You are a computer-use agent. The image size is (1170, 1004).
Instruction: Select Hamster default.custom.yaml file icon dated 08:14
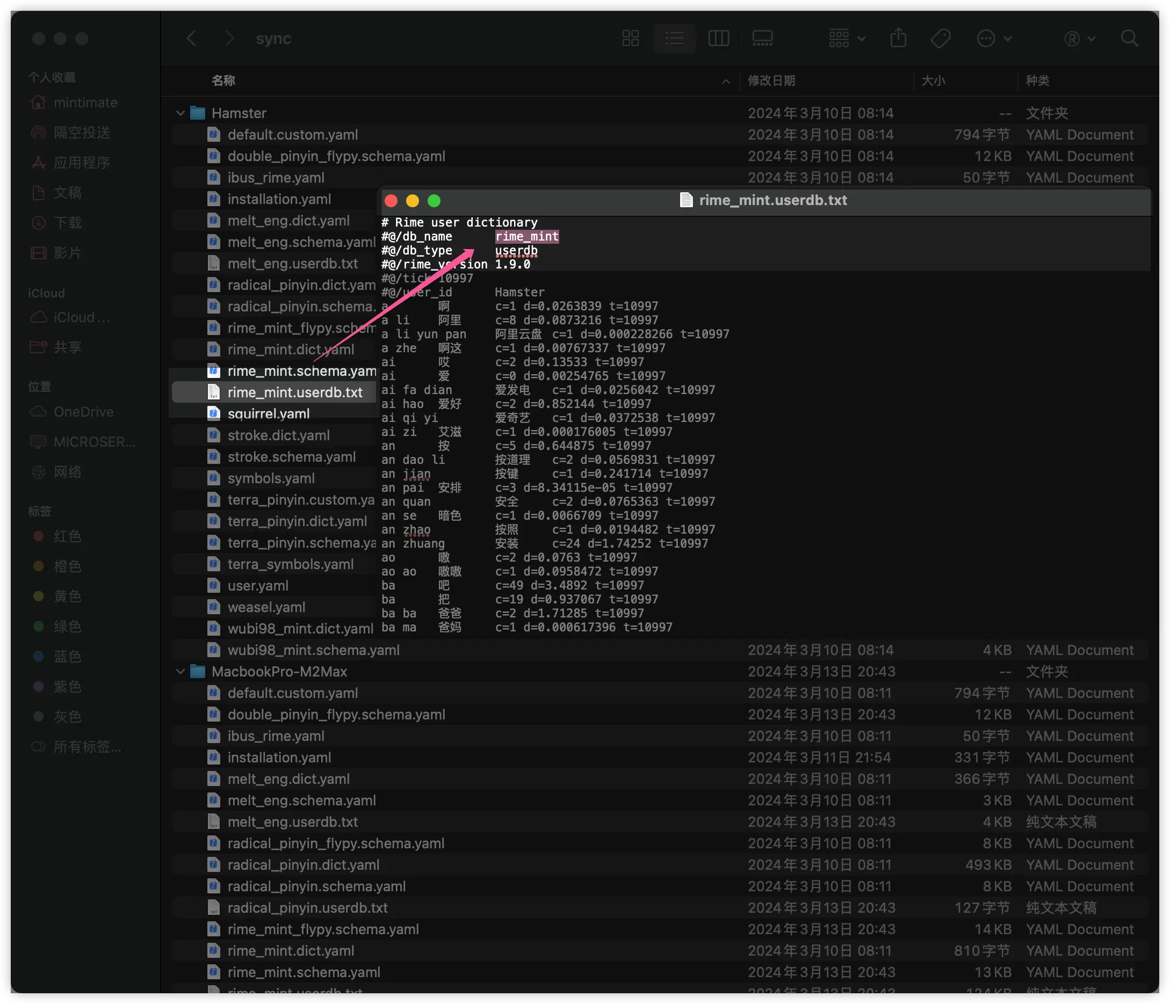(213, 134)
